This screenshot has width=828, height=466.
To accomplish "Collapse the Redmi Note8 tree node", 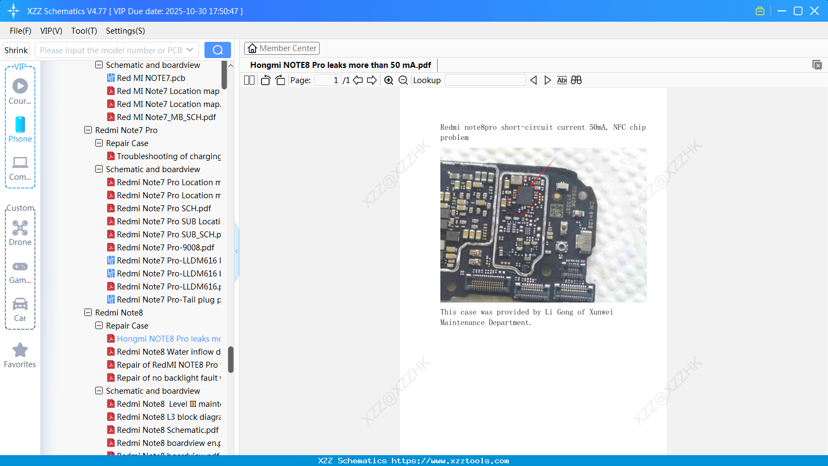I will tap(88, 313).
